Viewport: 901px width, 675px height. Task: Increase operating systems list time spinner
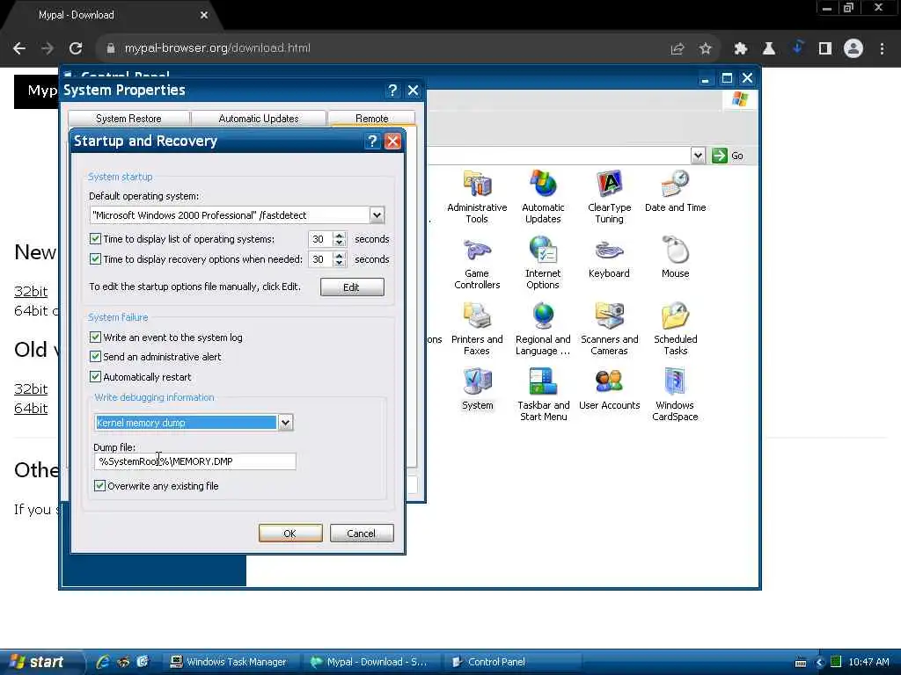340,236
